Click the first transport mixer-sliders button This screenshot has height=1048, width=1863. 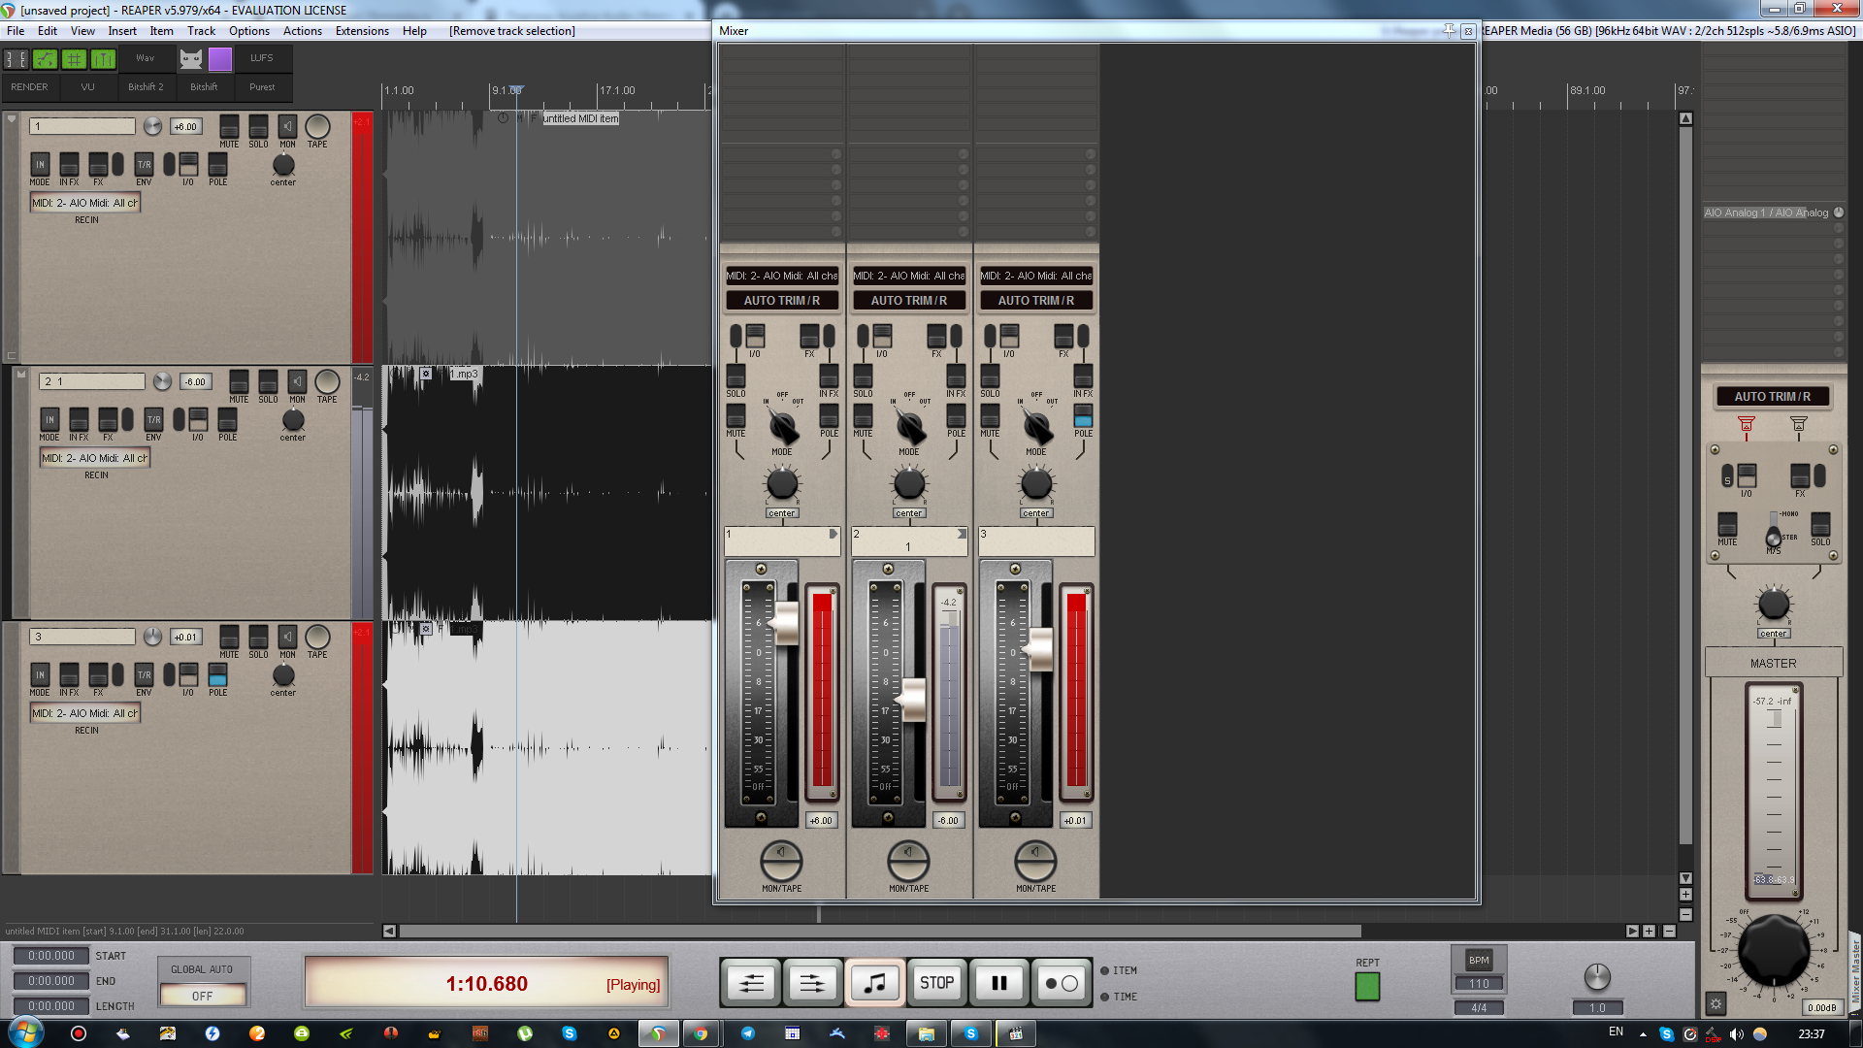pyautogui.click(x=752, y=983)
